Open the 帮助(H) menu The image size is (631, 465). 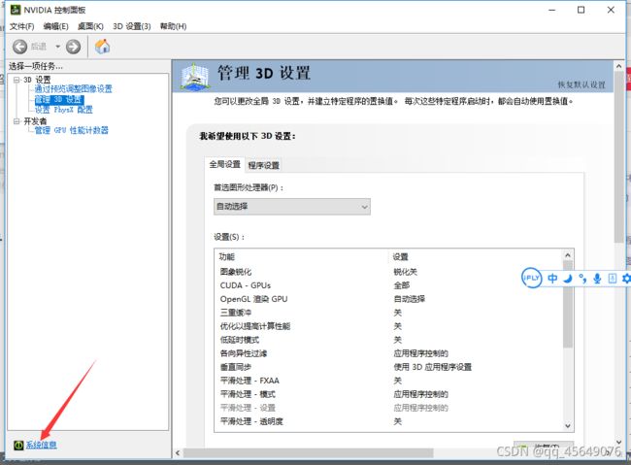(x=173, y=26)
